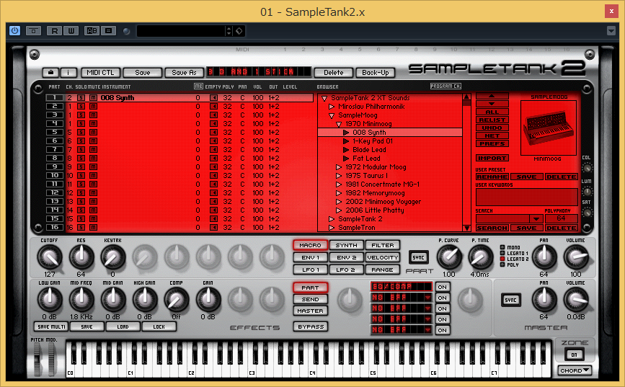Click the Bypass effects button
The height and width of the screenshot is (387, 625).
[x=311, y=326]
